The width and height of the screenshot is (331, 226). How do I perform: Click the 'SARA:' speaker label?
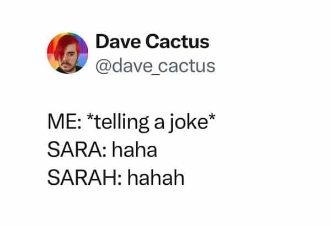(77, 150)
